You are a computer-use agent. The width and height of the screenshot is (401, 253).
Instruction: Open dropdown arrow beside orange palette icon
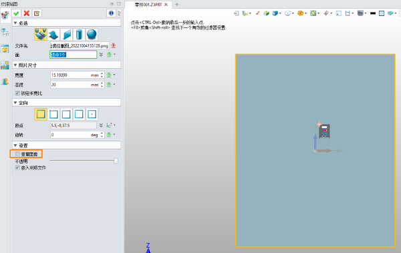(x=305, y=13)
